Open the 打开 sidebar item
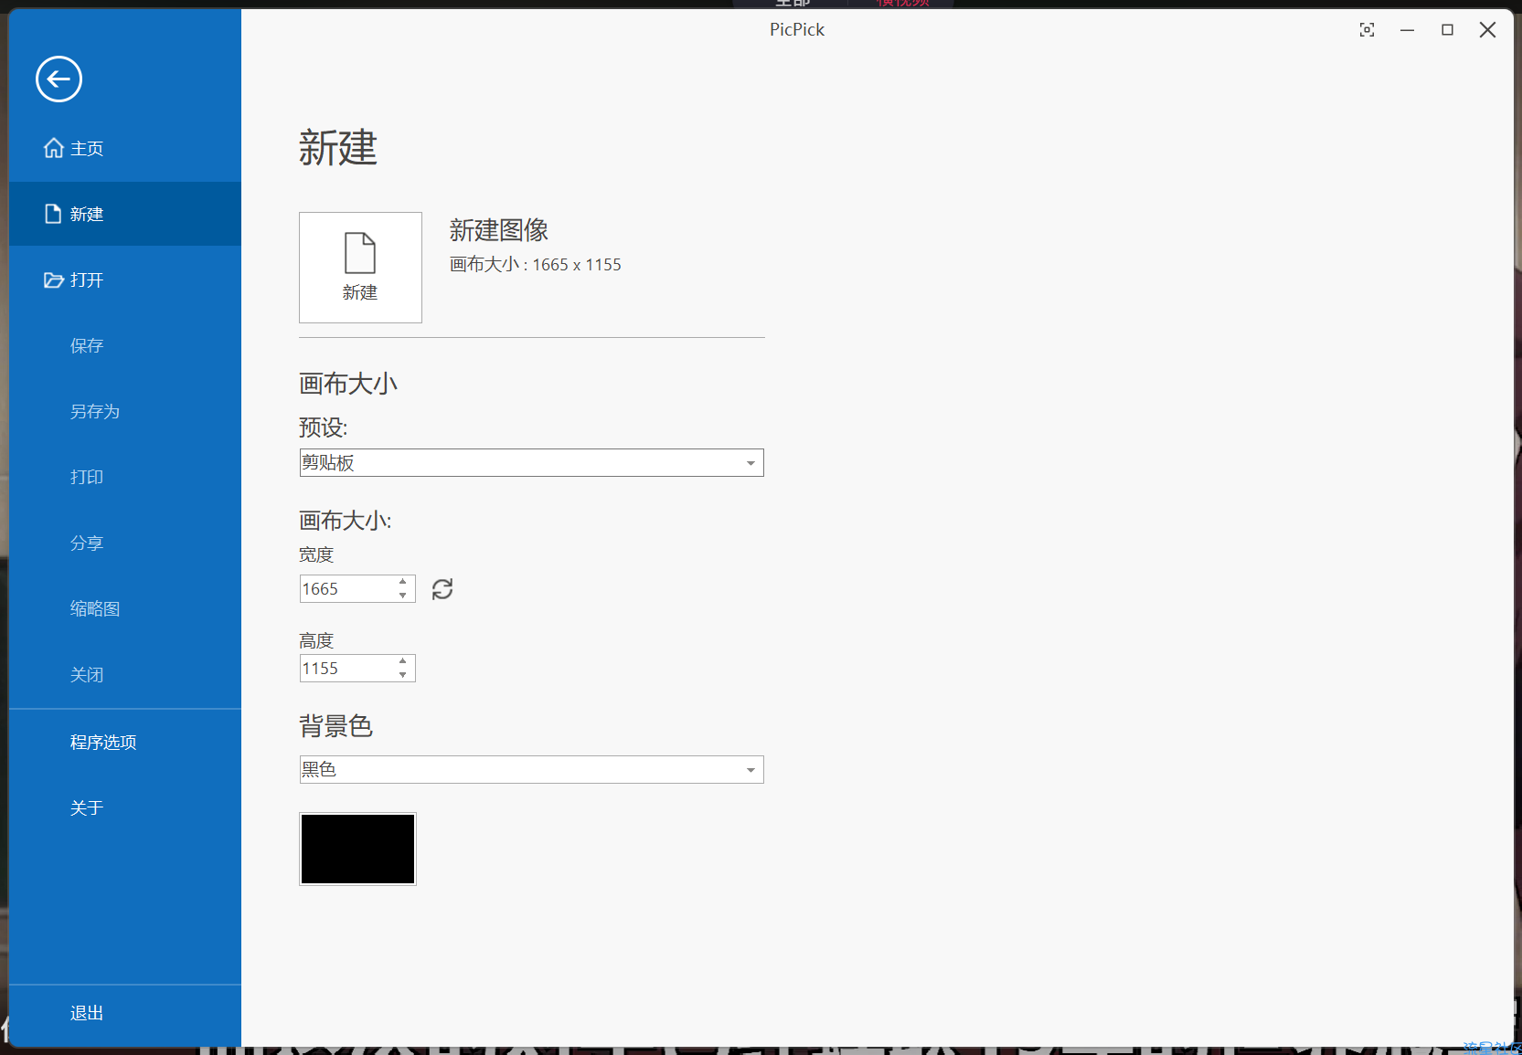Image resolution: width=1522 pixels, height=1055 pixels. point(125,280)
